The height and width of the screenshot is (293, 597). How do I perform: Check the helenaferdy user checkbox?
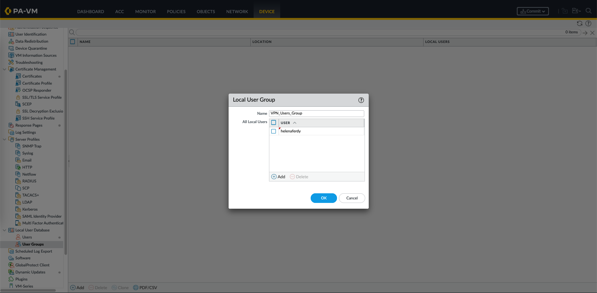pos(273,131)
